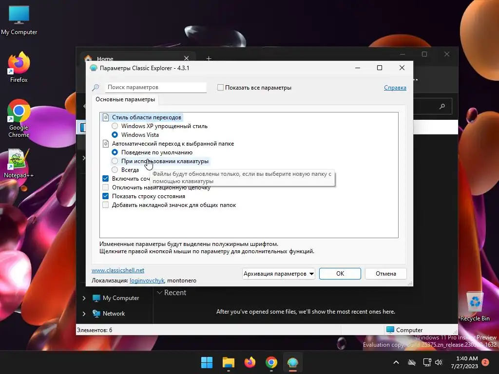Collapse the Recent section in Explorer
Image resolution: width=499 pixels, height=374 pixels.
pyautogui.click(x=160, y=293)
